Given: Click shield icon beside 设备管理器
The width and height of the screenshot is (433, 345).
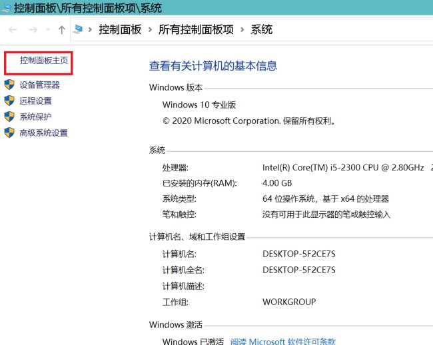Looking at the screenshot, I should pos(9,85).
